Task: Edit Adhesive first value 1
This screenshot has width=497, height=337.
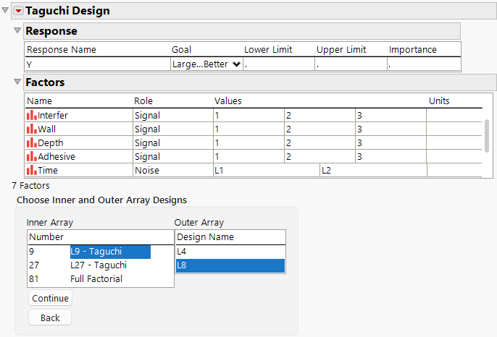Action: click(x=248, y=157)
